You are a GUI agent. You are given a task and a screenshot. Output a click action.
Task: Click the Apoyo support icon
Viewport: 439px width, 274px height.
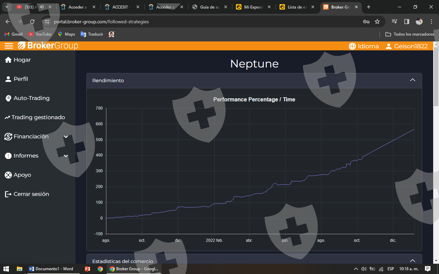pos(8,175)
